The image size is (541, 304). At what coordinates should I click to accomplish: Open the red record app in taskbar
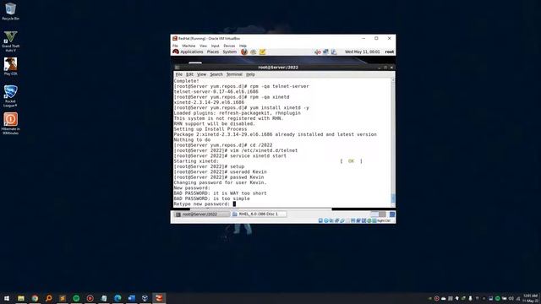(x=90, y=298)
